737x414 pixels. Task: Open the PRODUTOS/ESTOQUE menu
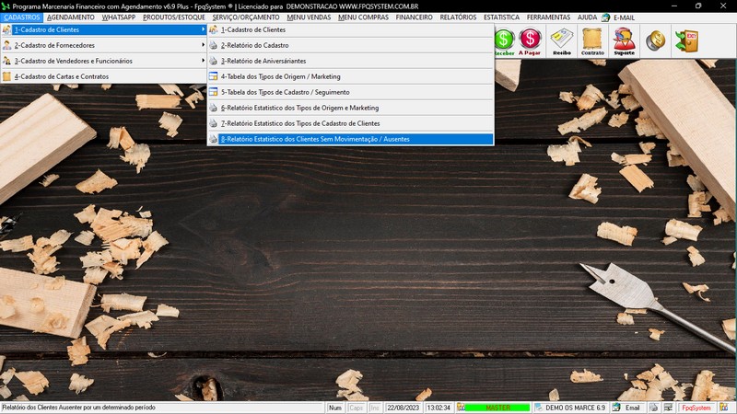pyautogui.click(x=174, y=17)
